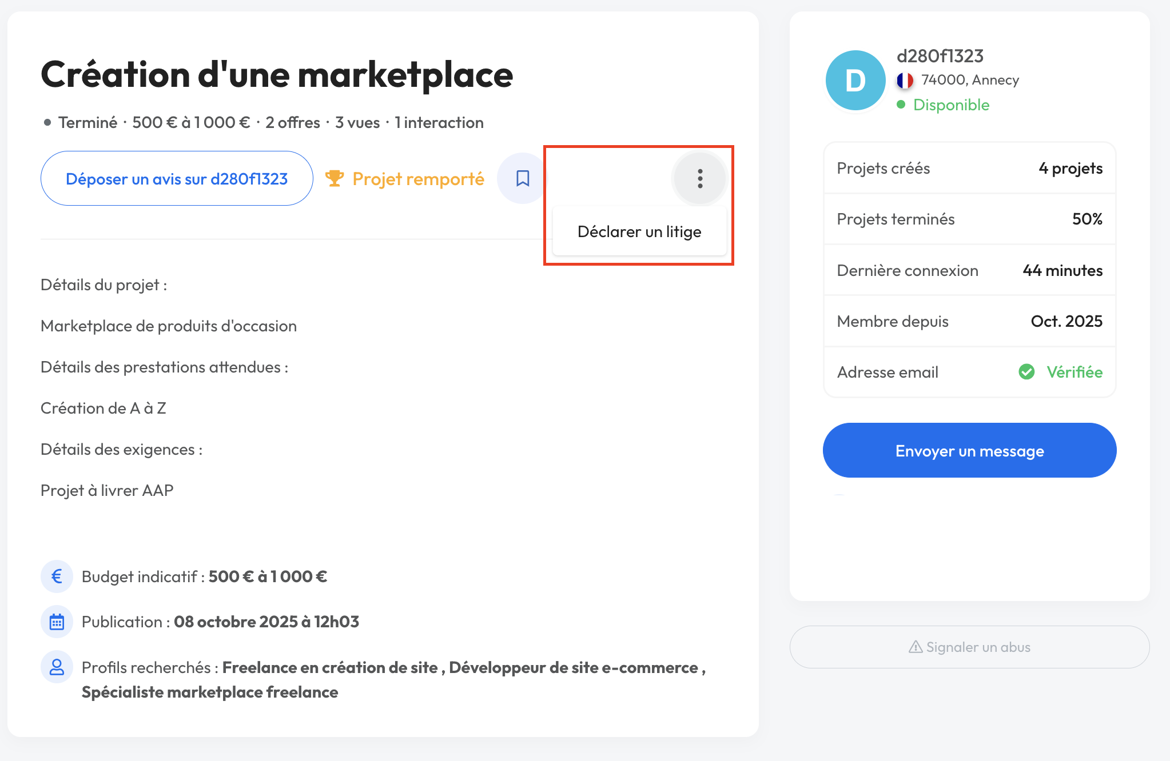Click the user profile icon
Viewport: 1170px width, 761px height.
pos(57,667)
